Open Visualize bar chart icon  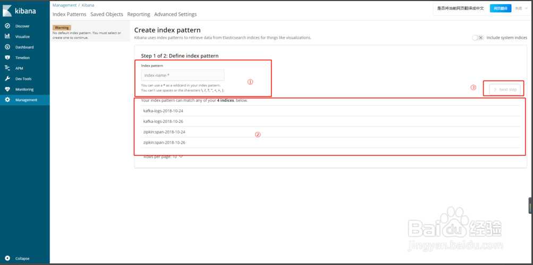tap(7, 36)
